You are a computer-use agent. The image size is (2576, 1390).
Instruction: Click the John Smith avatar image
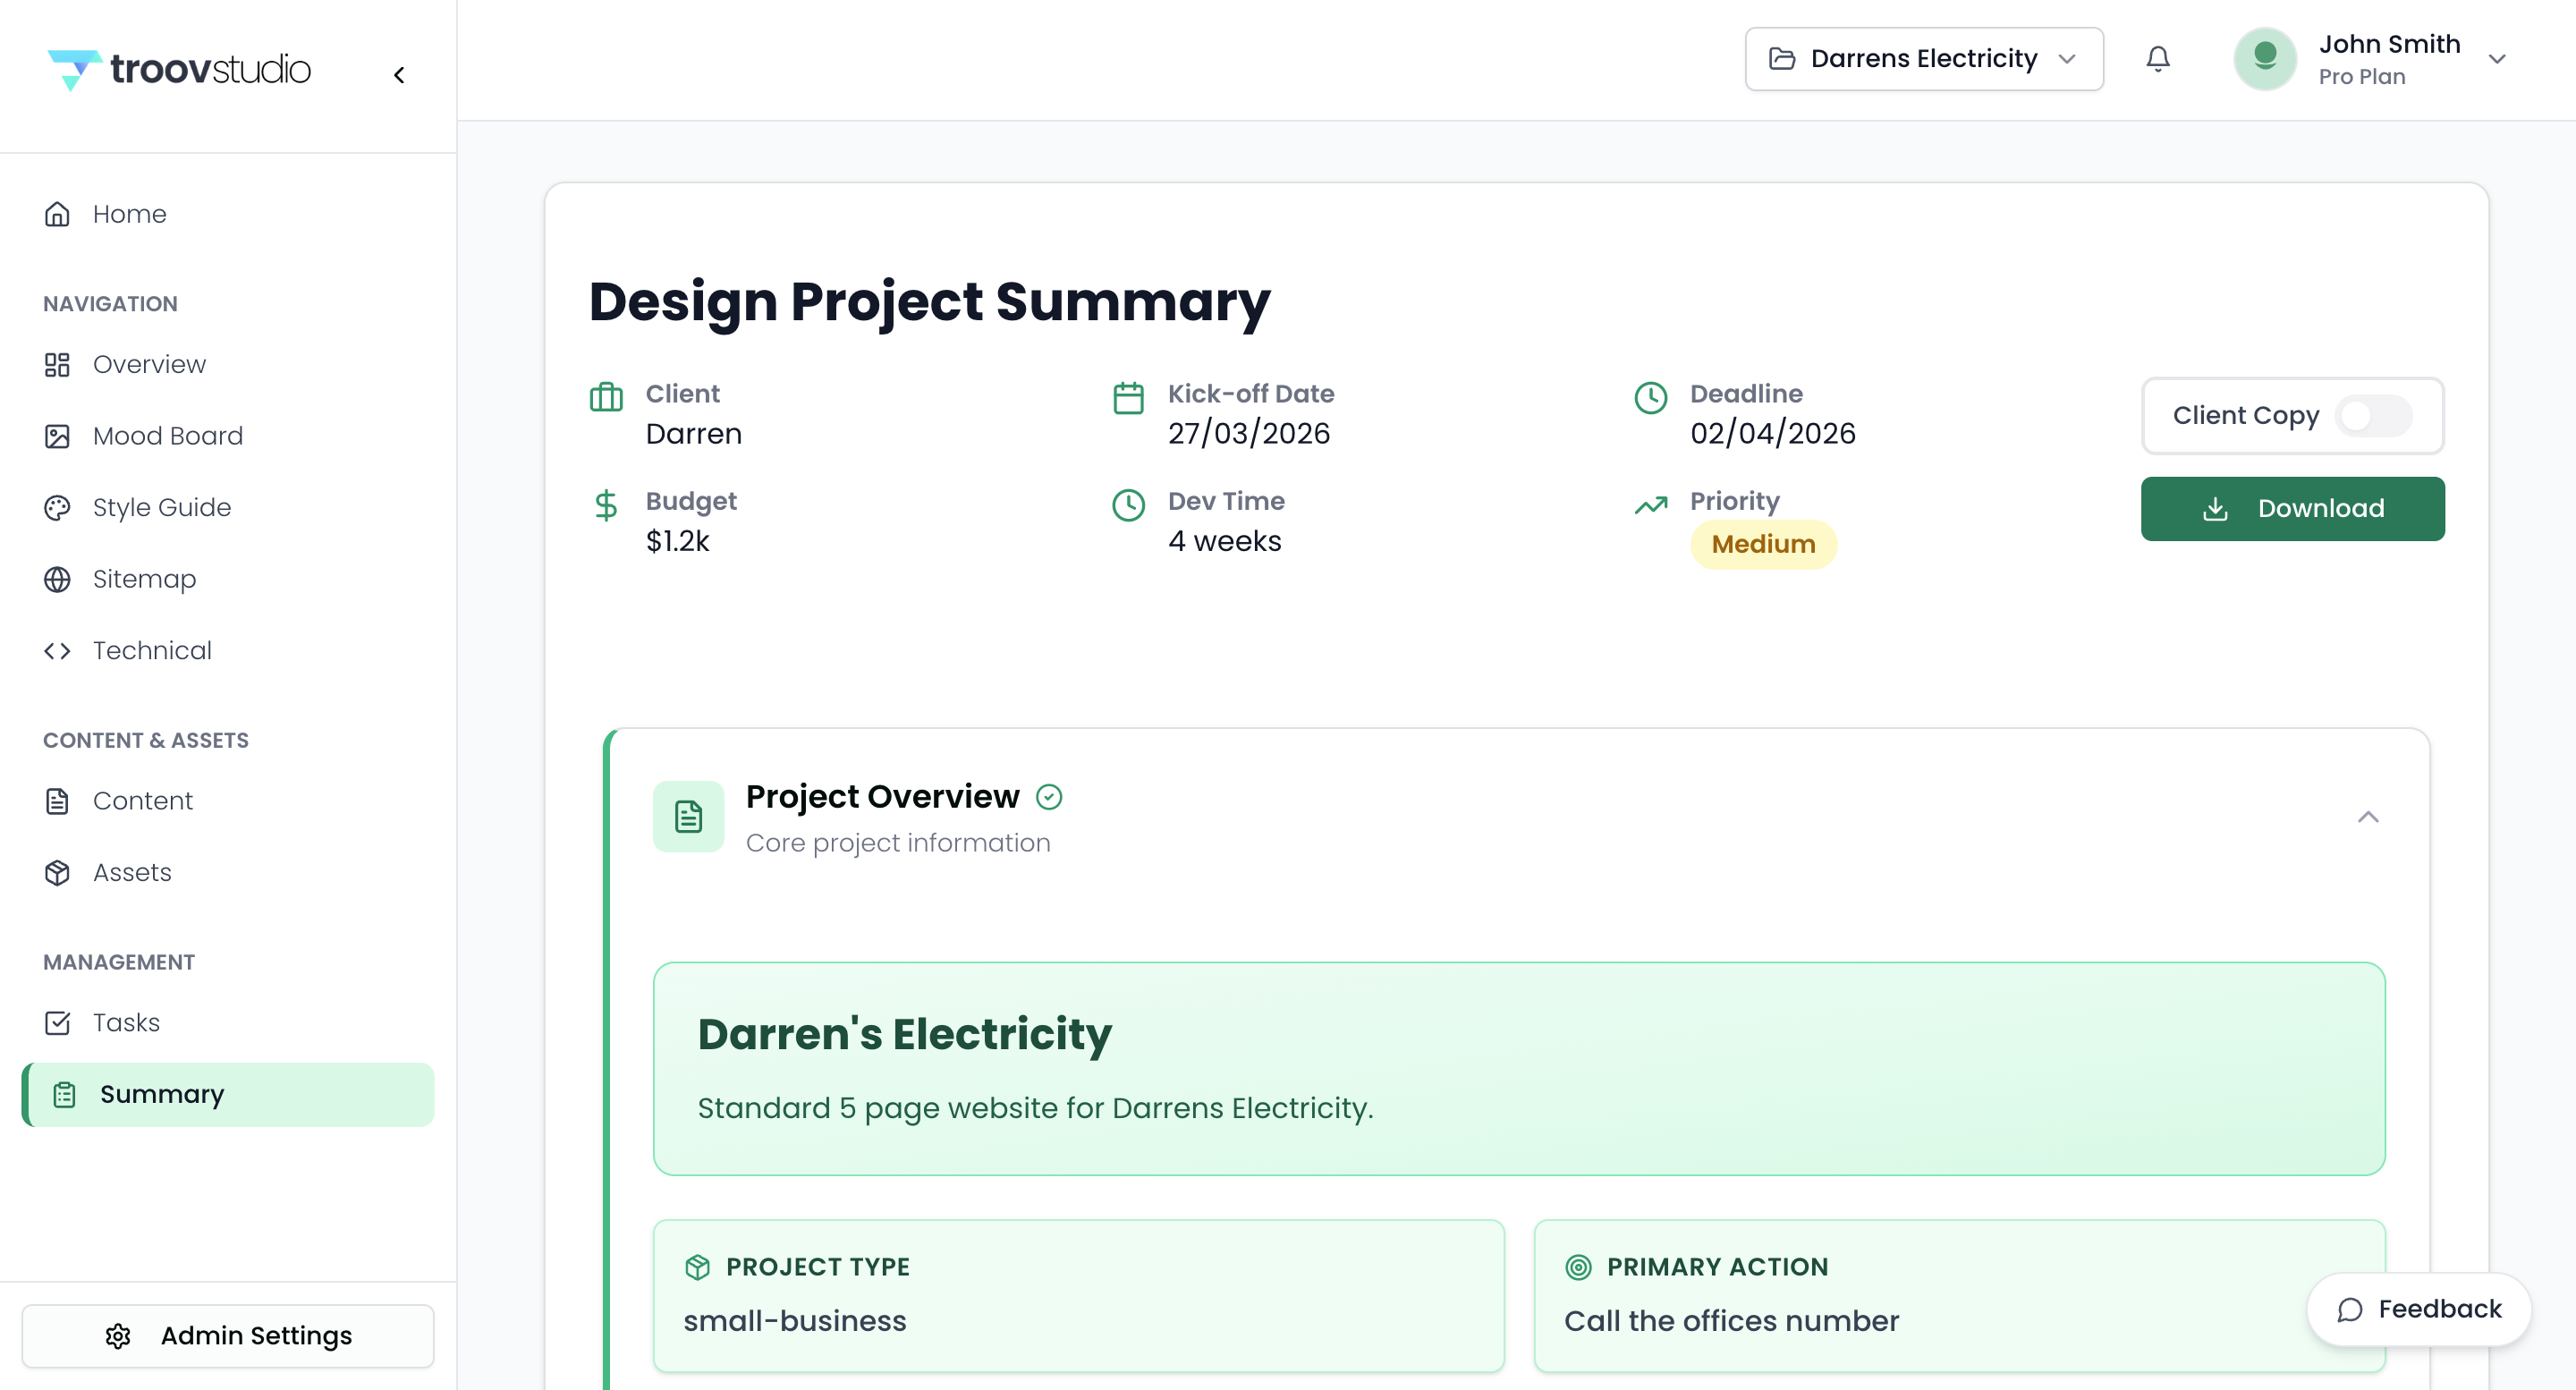(x=2264, y=58)
